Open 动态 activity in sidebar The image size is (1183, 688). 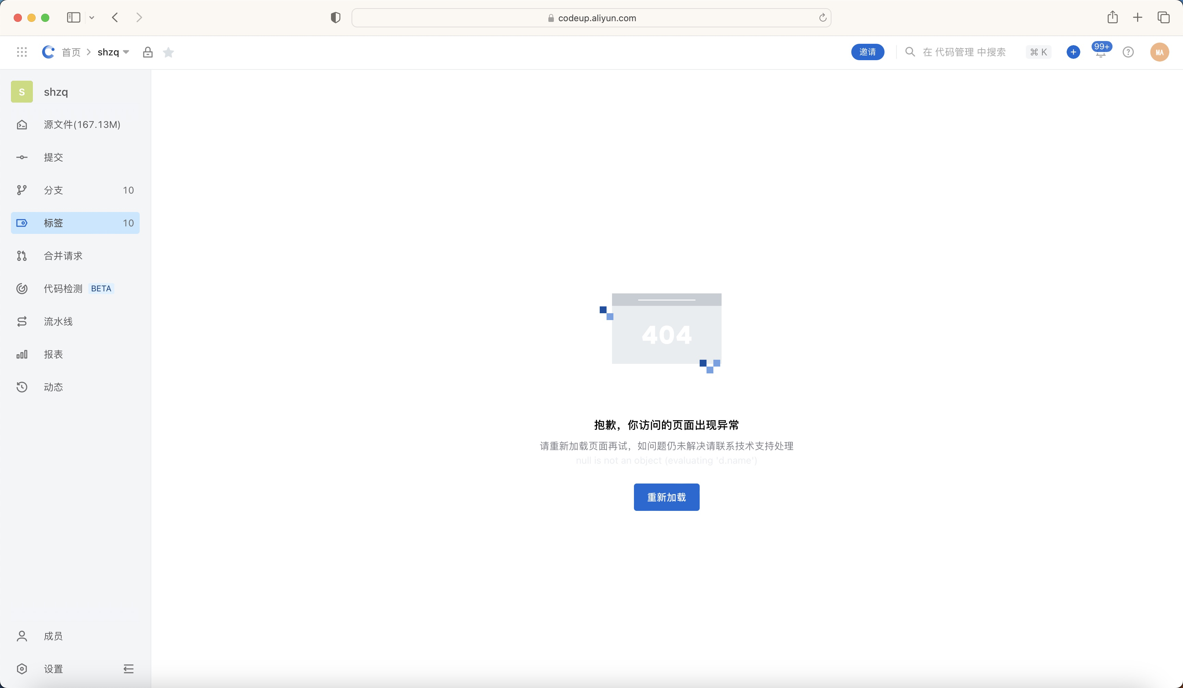pos(75,387)
